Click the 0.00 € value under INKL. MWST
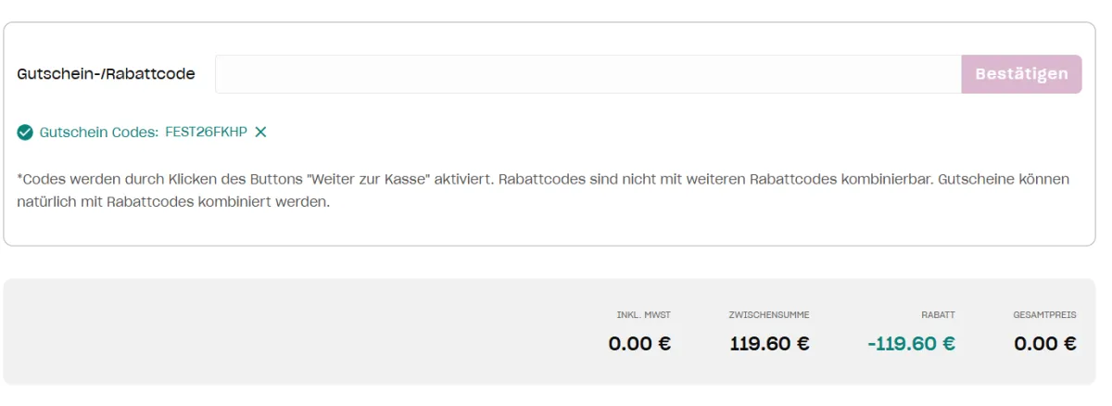This screenshot has height=406, width=1112. [x=640, y=344]
